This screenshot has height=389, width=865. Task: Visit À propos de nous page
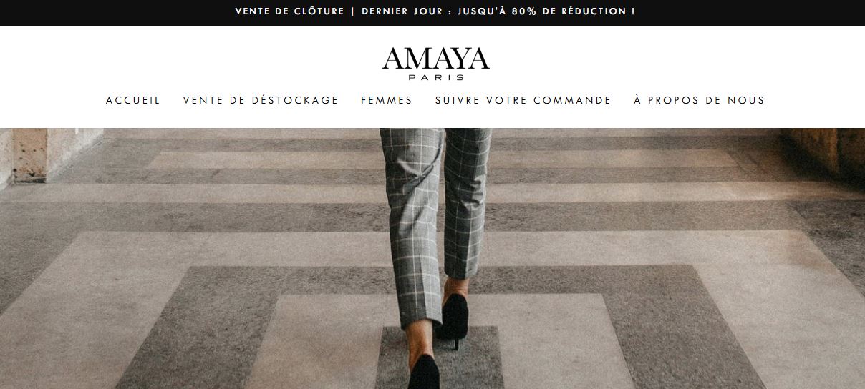[699, 100]
